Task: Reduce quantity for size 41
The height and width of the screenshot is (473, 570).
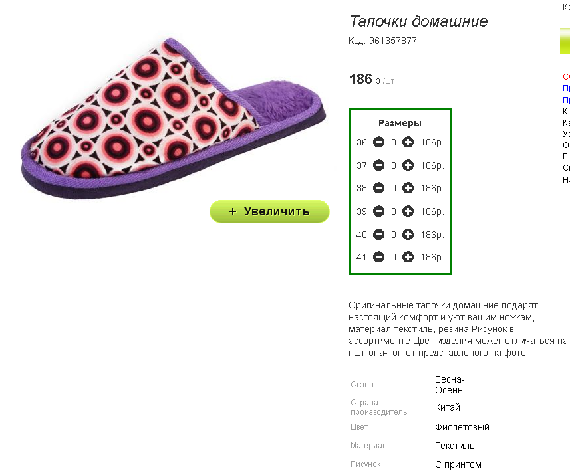Action: [x=379, y=257]
